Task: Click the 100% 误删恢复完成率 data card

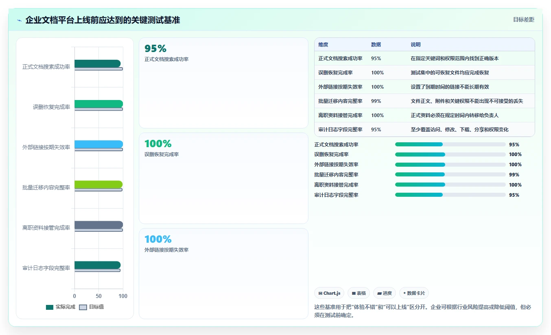Action: point(223,178)
